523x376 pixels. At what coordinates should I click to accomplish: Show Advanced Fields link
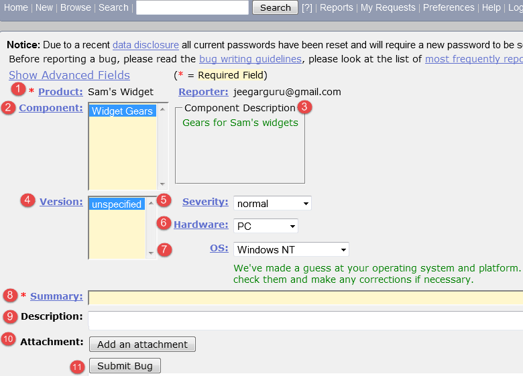tap(69, 75)
